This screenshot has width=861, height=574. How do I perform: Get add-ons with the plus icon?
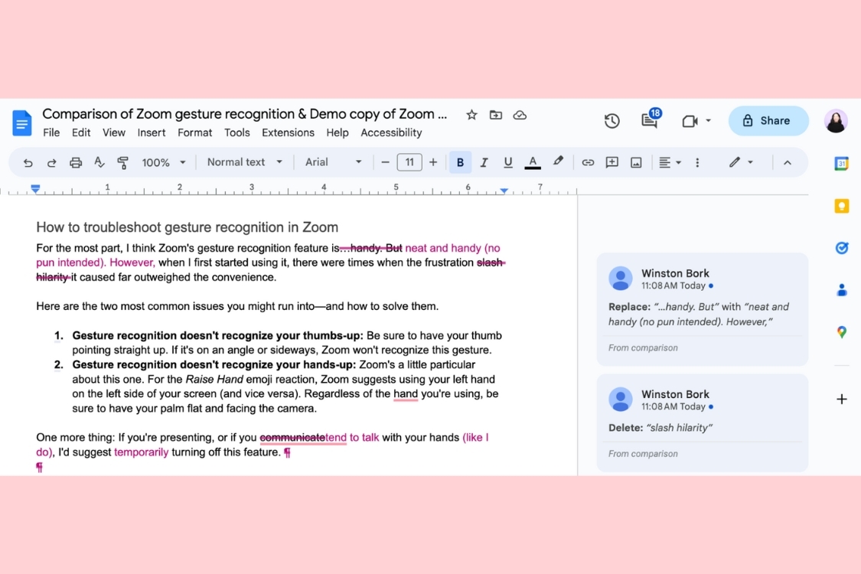click(x=841, y=400)
